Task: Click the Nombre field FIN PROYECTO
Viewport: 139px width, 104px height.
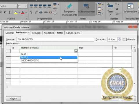Action: click(55, 39)
